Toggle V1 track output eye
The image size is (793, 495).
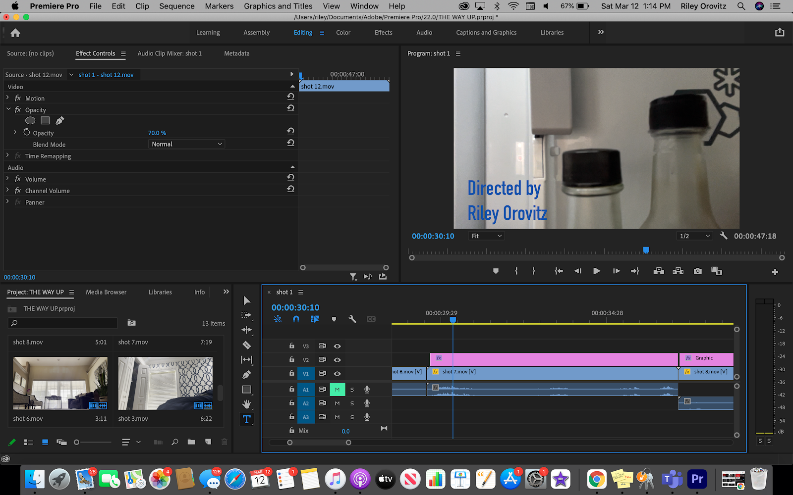[x=337, y=374]
